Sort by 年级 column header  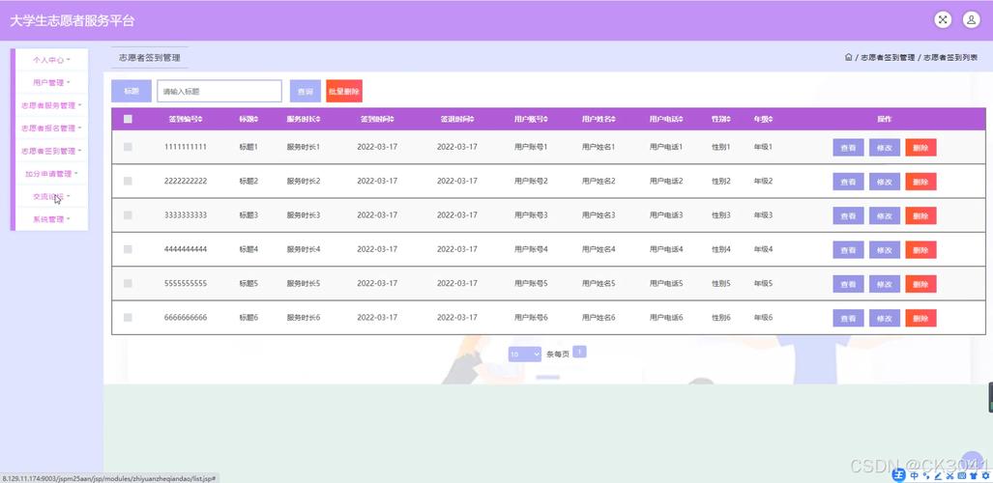(763, 119)
